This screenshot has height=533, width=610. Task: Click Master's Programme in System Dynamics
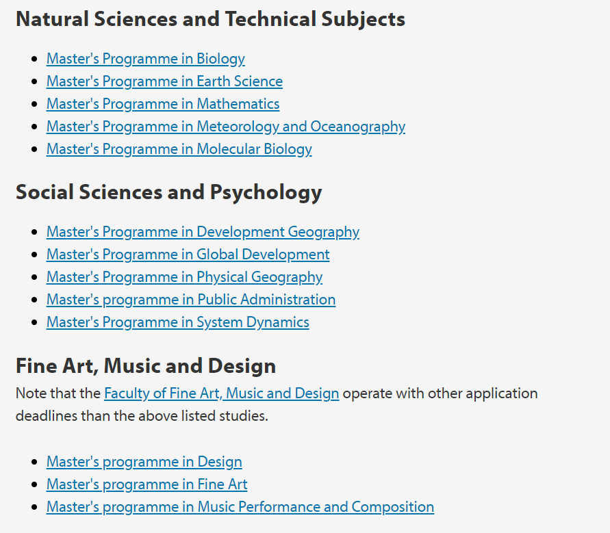177,322
